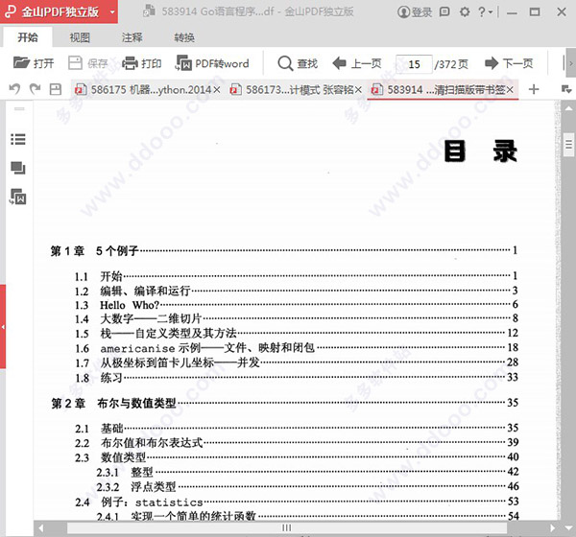Switch to the 转换 ribbon tab
The image size is (576, 537).
tap(184, 37)
